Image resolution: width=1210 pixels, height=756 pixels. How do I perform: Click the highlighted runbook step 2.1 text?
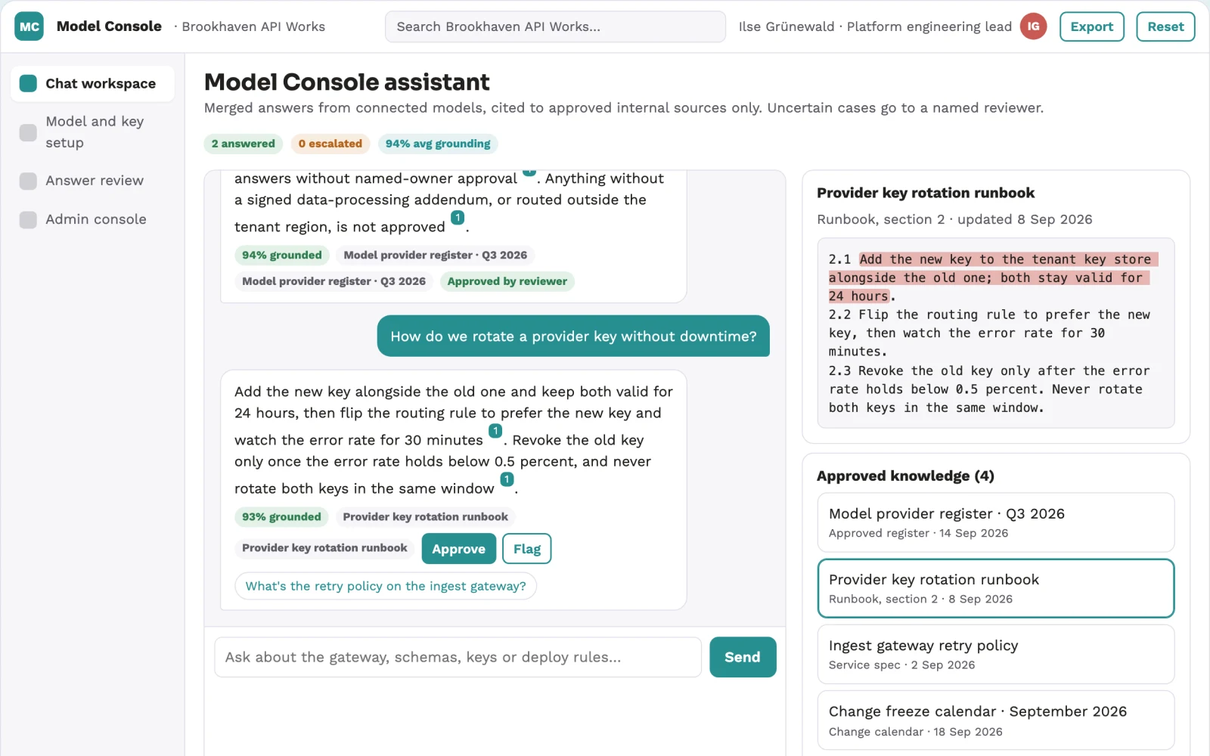(993, 277)
